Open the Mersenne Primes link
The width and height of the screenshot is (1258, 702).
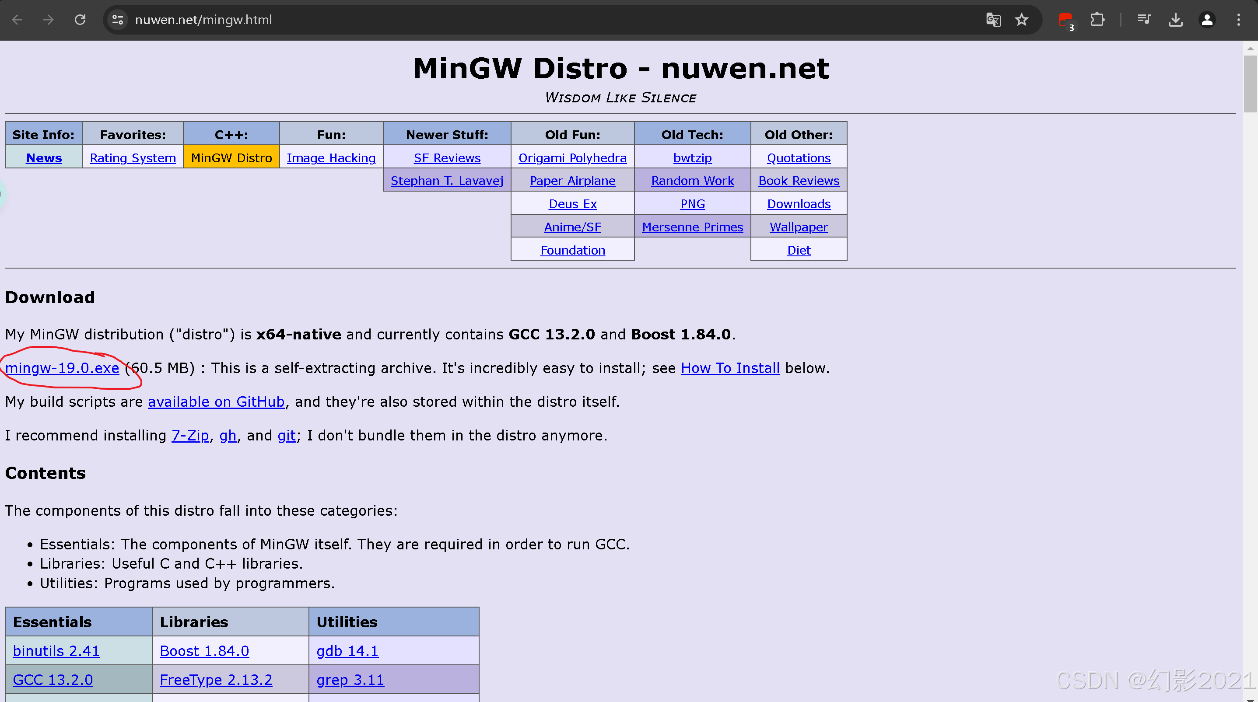coord(693,227)
